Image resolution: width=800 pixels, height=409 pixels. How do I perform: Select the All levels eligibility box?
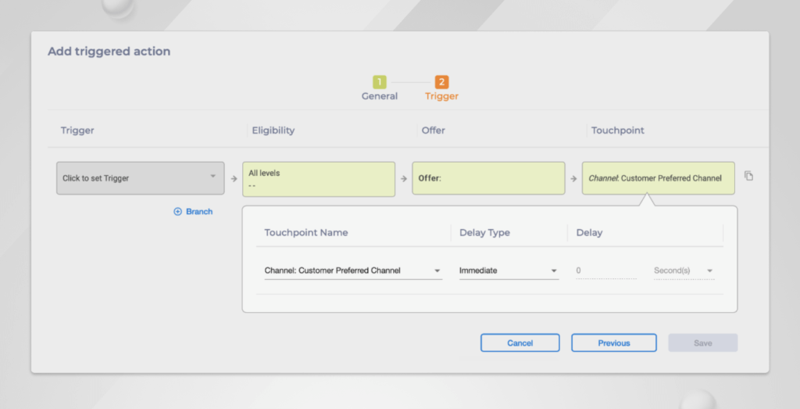[x=319, y=179]
